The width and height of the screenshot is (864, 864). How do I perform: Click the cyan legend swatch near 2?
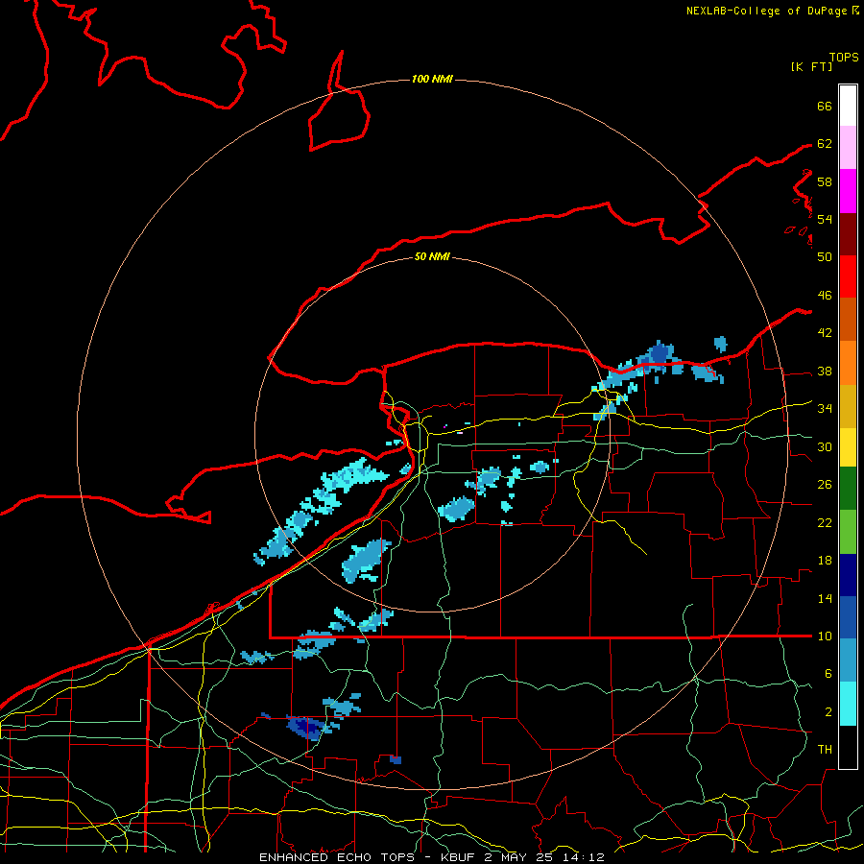tap(848, 703)
